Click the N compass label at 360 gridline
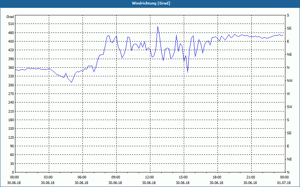The height and width of the screenshot is (187, 300). (x=288, y=68)
